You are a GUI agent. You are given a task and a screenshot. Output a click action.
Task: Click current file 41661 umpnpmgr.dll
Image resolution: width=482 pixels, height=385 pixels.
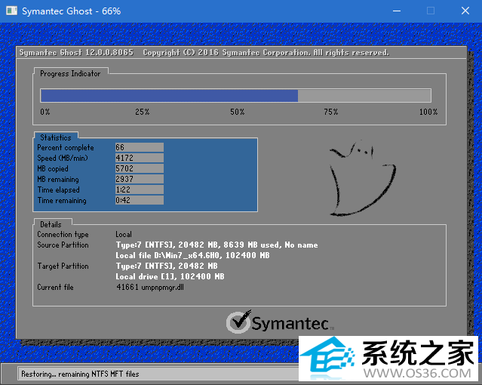point(150,288)
